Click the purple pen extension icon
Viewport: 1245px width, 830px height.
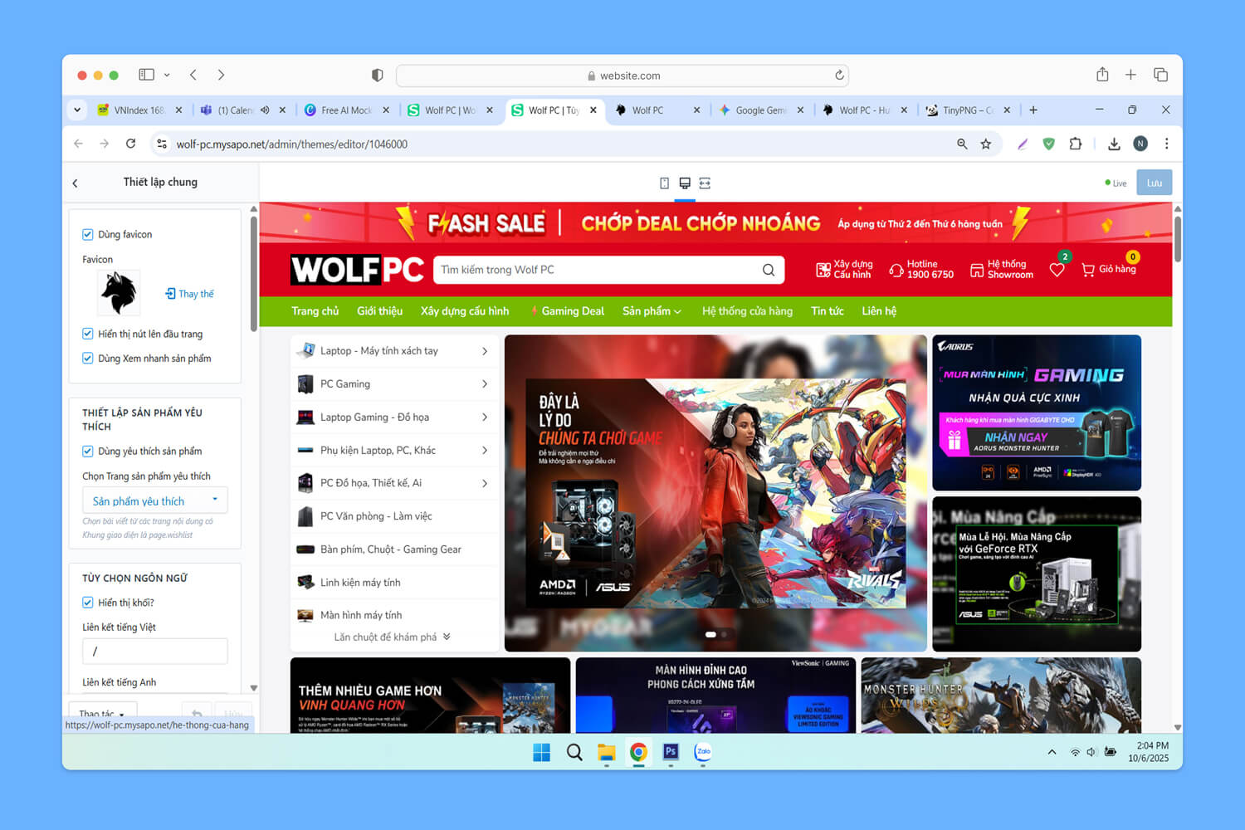[x=1023, y=144]
